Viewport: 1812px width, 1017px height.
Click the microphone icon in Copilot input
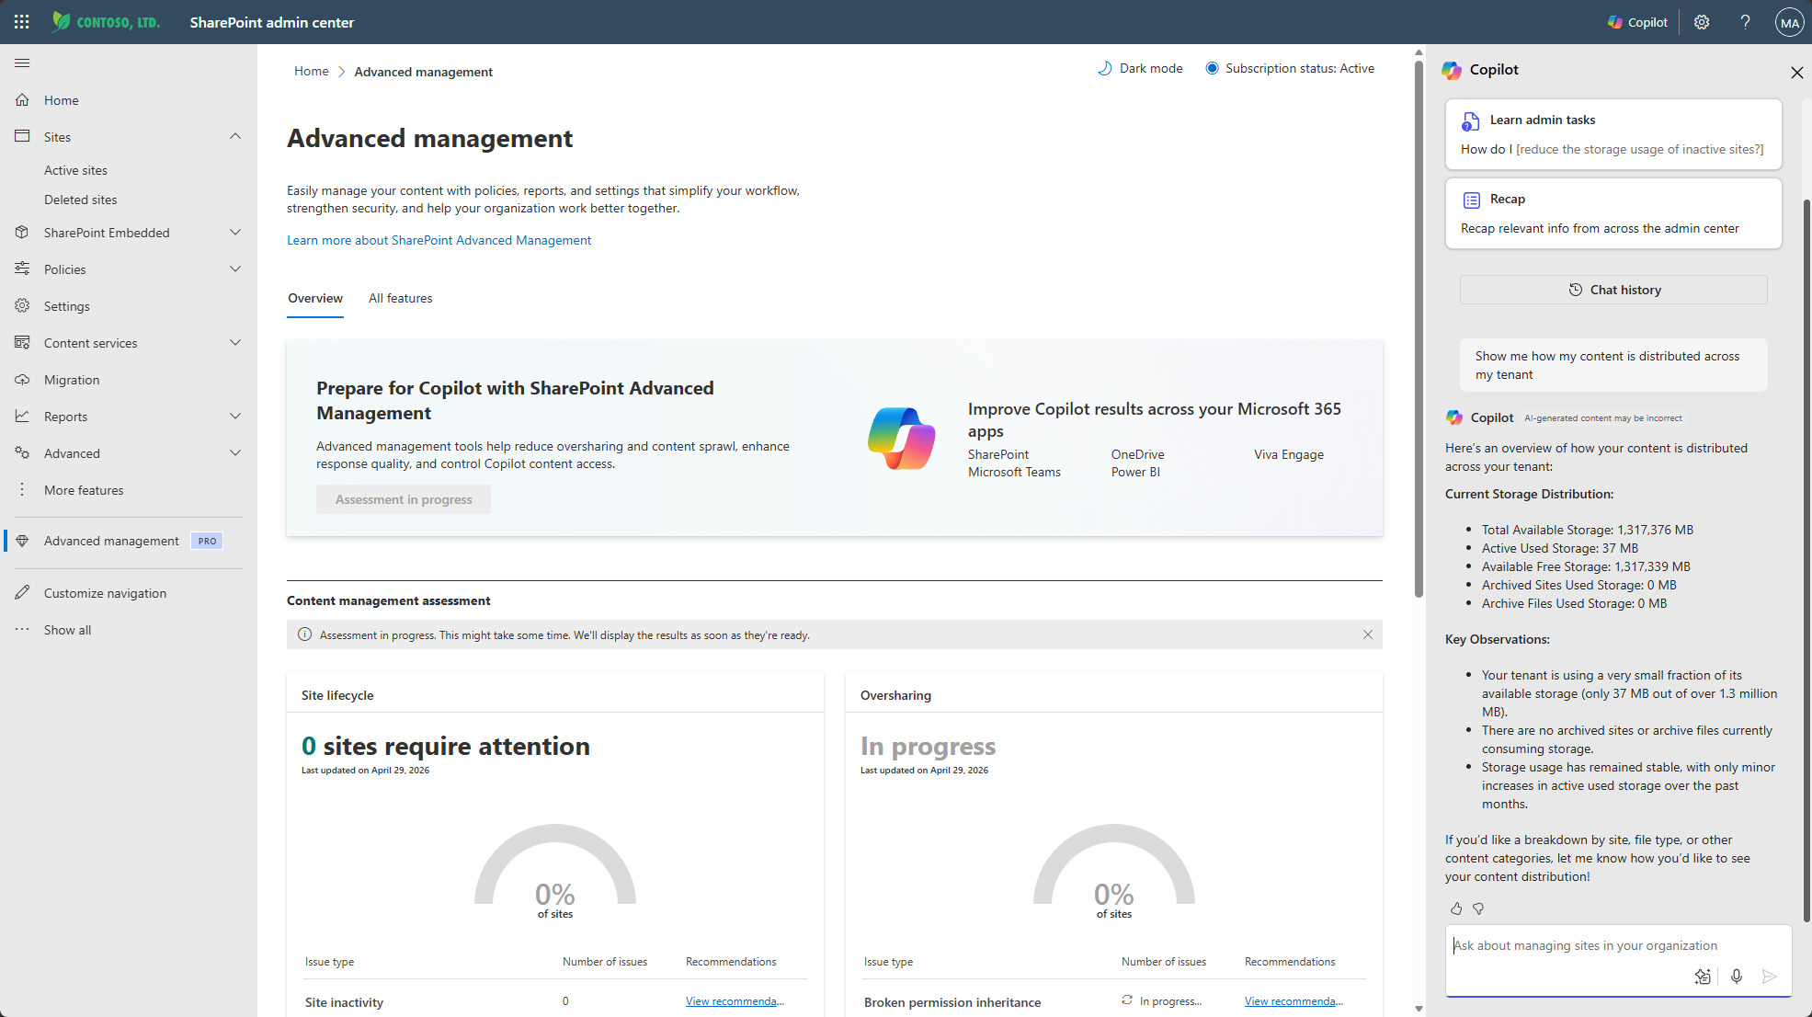1737,977
